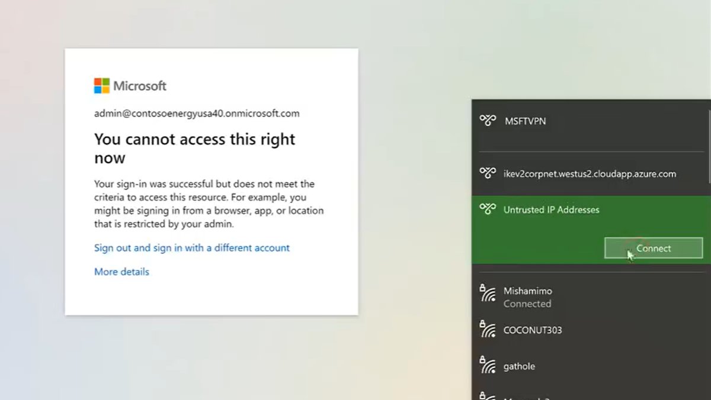Click the 'You cannot access this right now' heading

(194, 149)
